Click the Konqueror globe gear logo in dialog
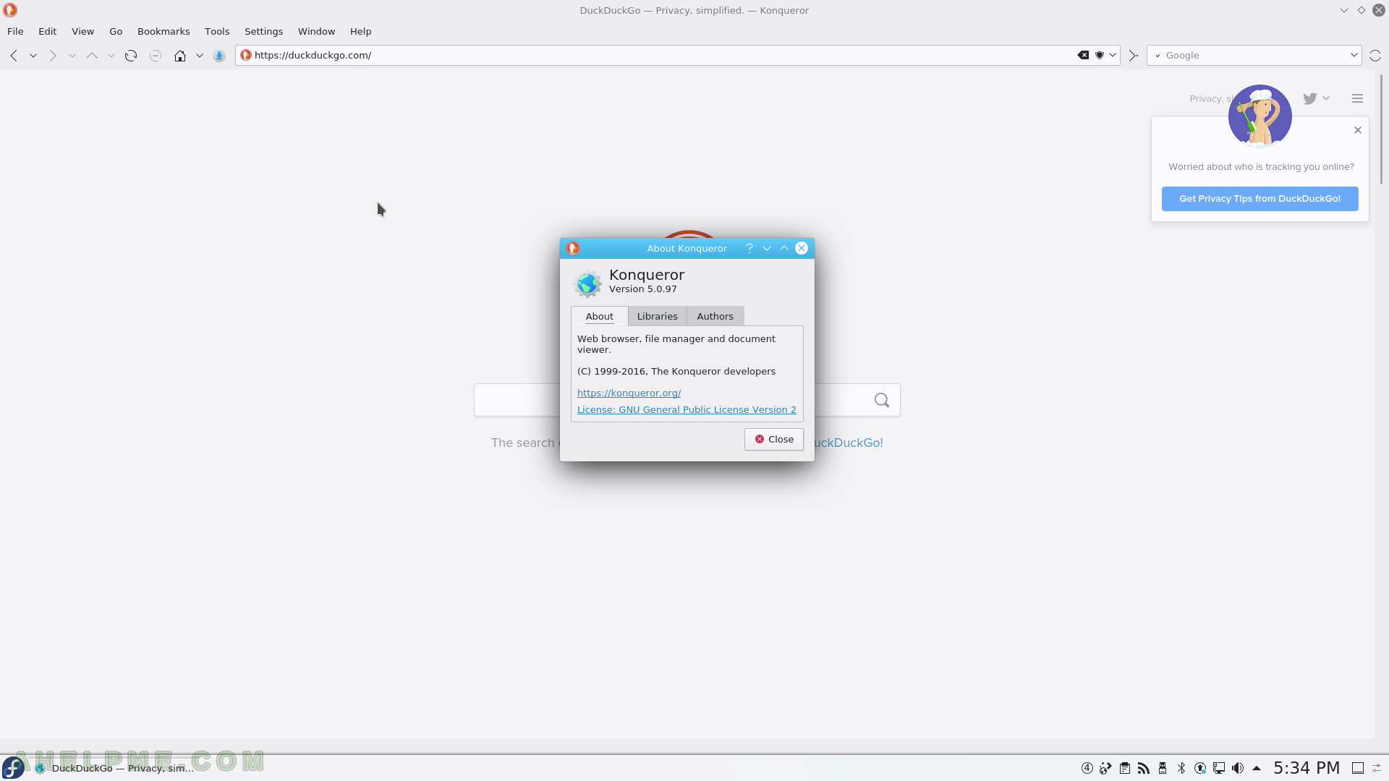 (x=587, y=283)
